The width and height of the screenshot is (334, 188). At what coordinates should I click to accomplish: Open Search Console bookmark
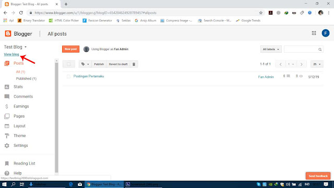[214, 20]
